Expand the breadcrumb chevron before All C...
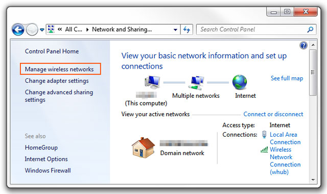Screen dimensions: 327x194 pos(60,30)
